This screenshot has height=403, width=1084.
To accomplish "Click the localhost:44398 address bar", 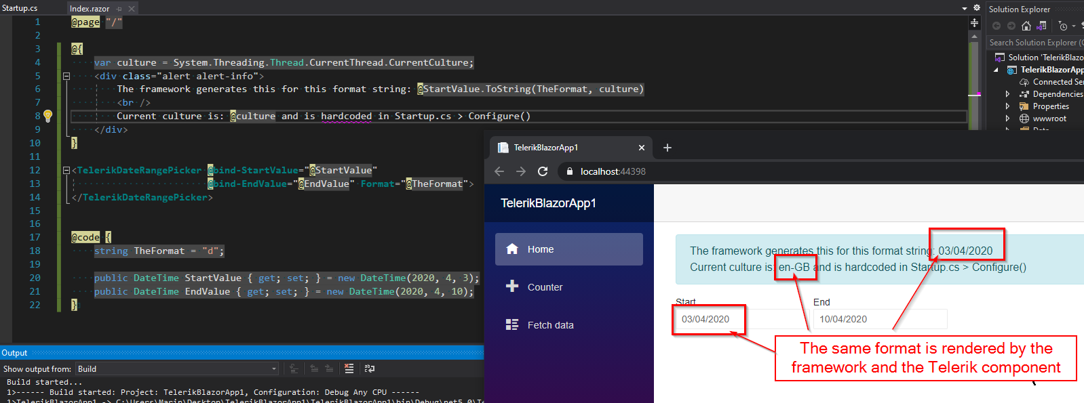I will [x=821, y=171].
